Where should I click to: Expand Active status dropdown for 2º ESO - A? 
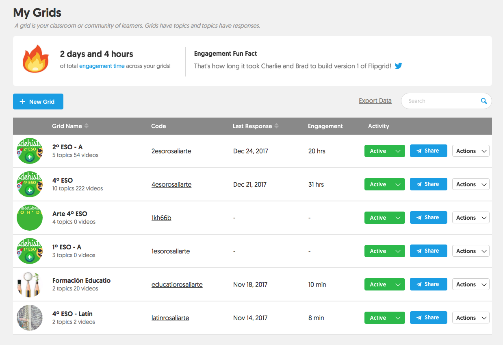pos(398,151)
